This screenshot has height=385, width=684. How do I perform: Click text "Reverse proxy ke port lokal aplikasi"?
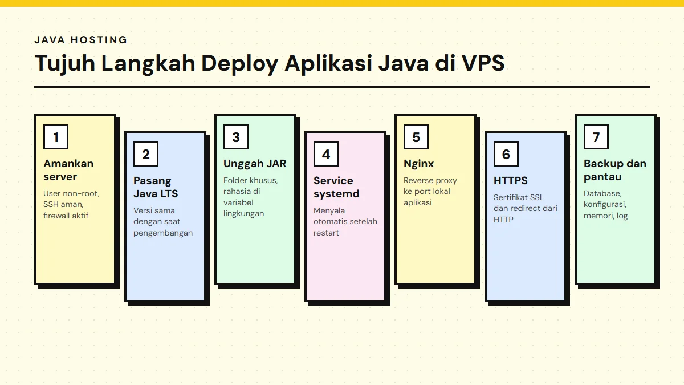pyautogui.click(x=430, y=191)
